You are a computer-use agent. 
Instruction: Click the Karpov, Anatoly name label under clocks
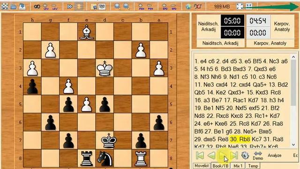(x=270, y=43)
